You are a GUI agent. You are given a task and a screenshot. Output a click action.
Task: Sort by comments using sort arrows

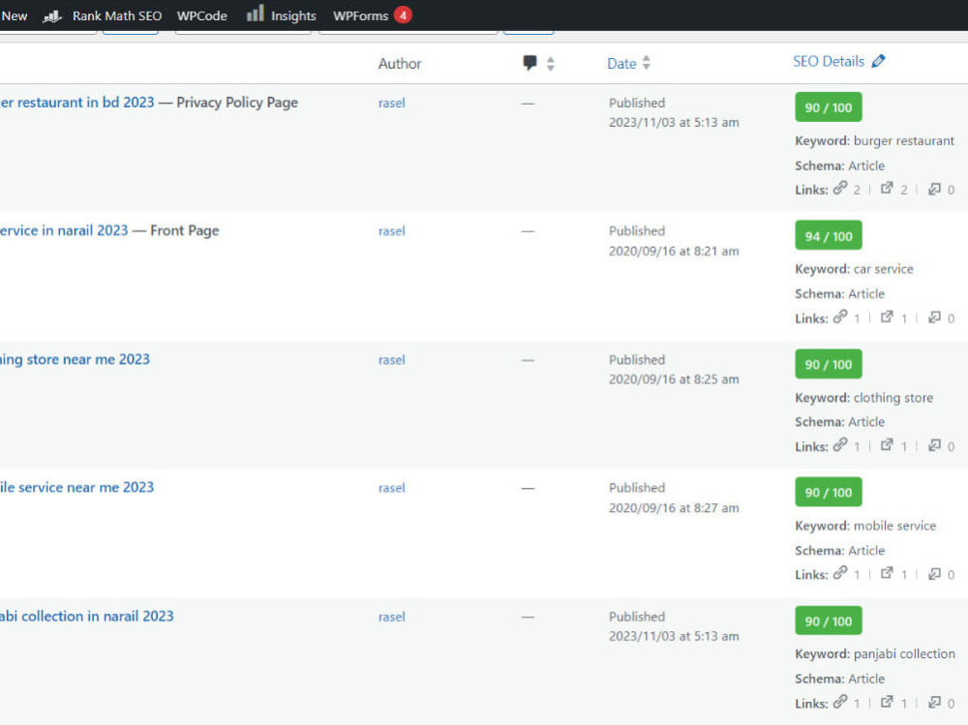click(x=550, y=63)
